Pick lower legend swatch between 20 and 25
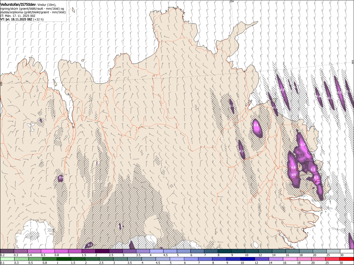The width and height of the screenshot is (354, 265). [318, 259]
